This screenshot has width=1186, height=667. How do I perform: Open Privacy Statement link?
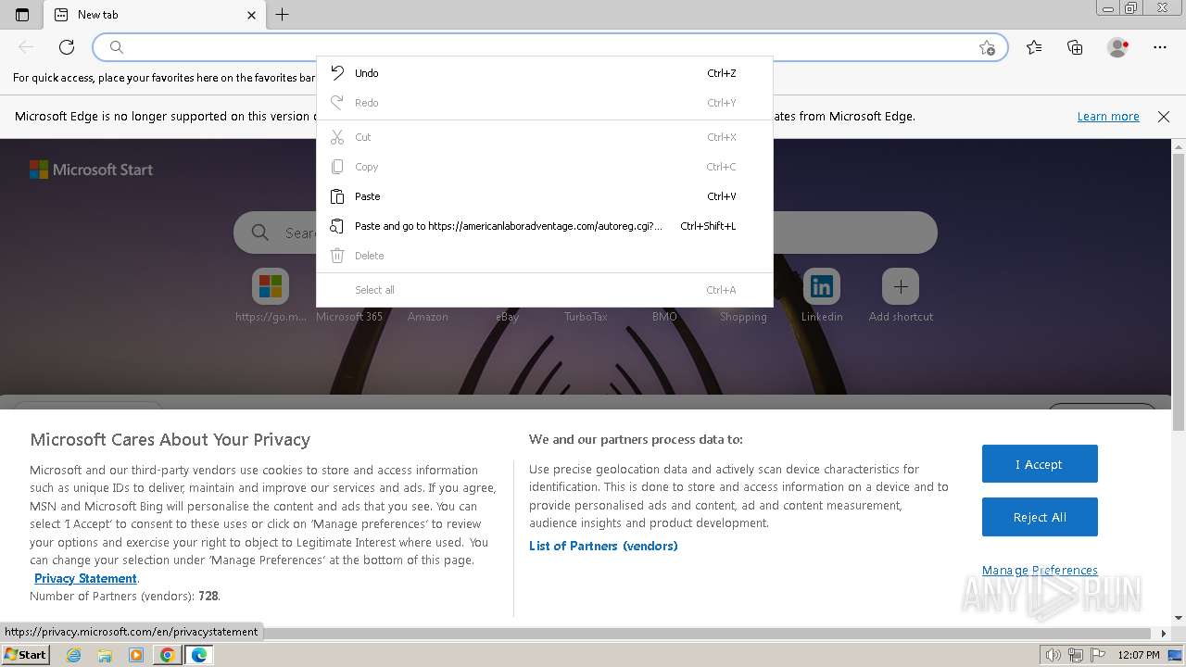(85, 578)
